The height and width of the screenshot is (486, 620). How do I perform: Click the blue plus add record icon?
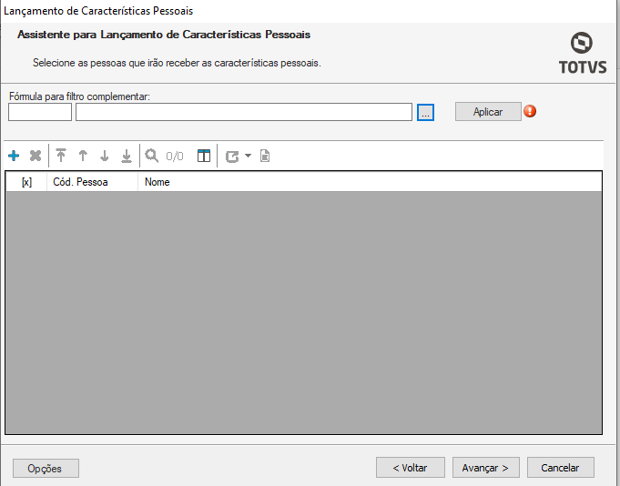point(14,157)
